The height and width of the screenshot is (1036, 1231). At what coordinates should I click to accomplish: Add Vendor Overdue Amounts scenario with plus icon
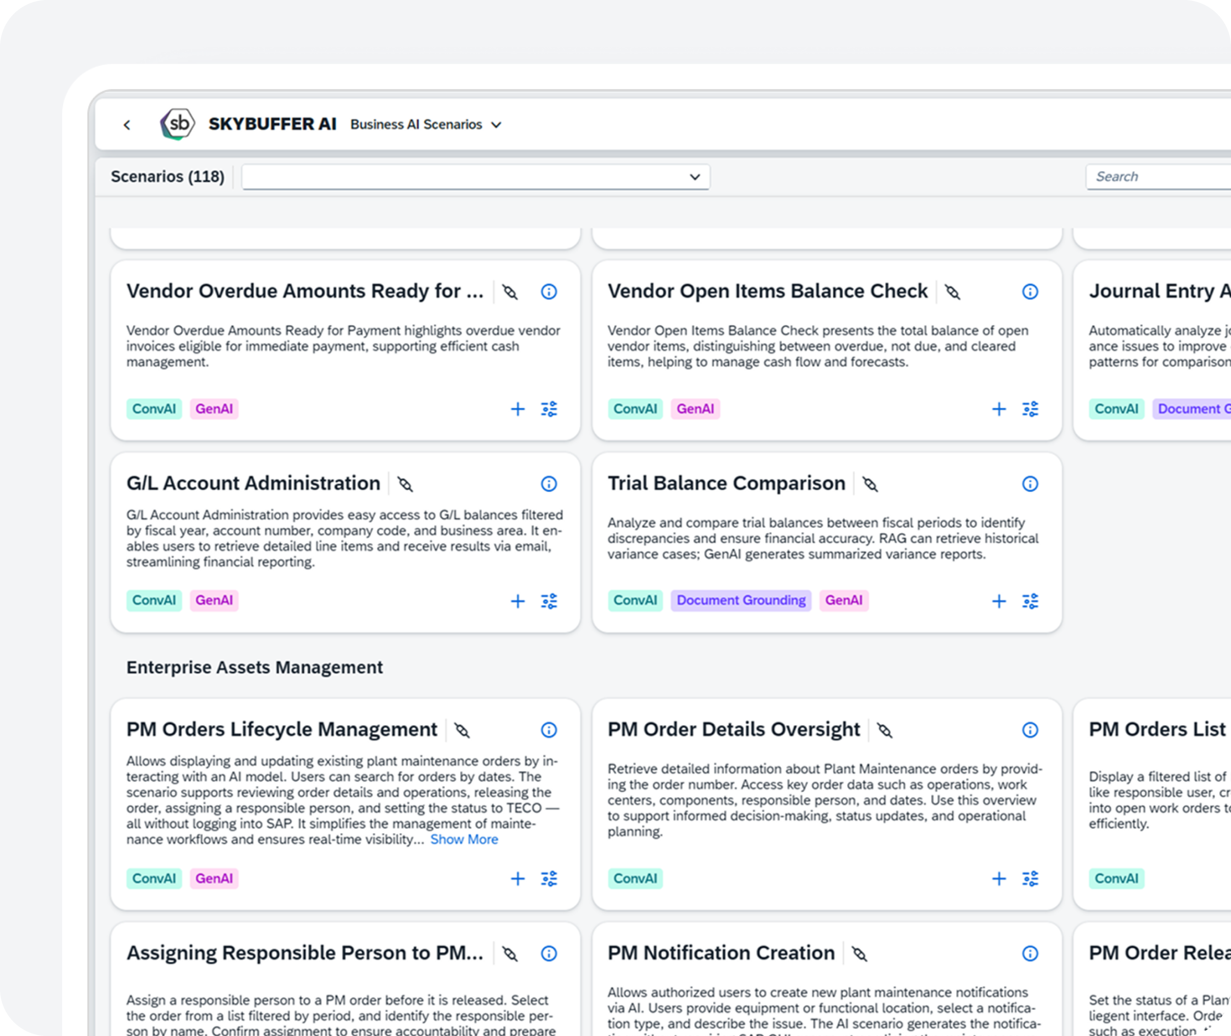[x=517, y=409]
